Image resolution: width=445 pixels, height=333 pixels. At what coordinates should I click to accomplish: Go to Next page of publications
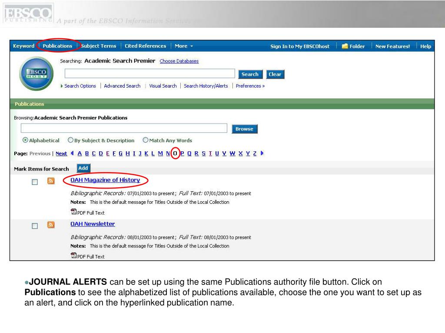61,153
